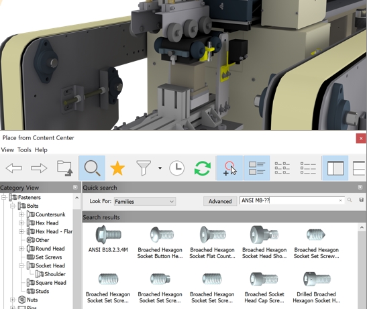Click the green Refresh arrows icon

(203, 168)
